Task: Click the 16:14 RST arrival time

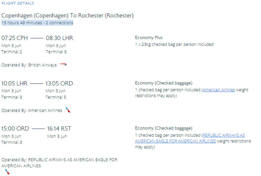Action: point(59,129)
